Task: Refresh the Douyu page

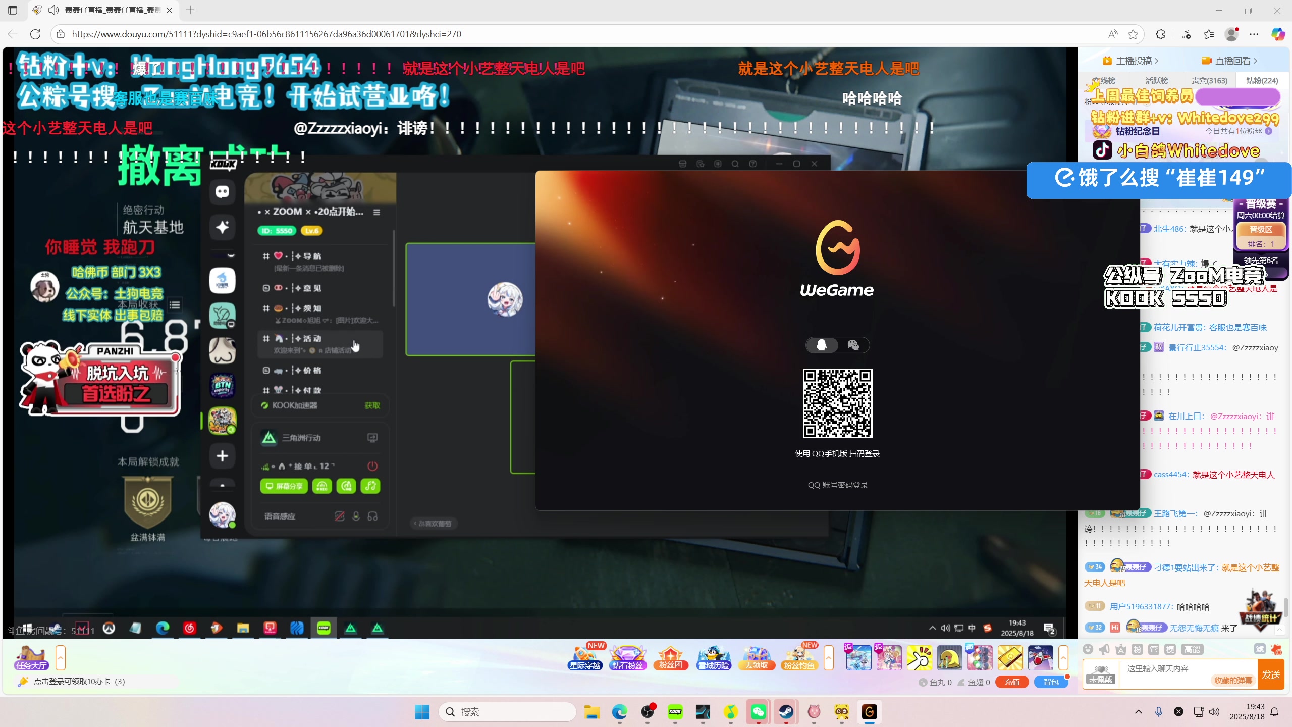Action: pyautogui.click(x=35, y=34)
